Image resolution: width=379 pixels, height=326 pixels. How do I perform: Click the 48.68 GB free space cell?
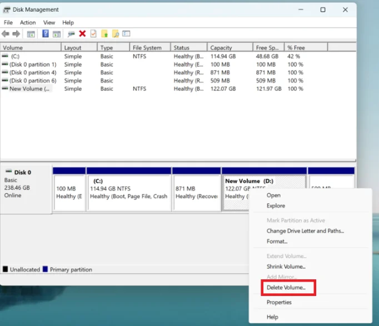(267, 56)
